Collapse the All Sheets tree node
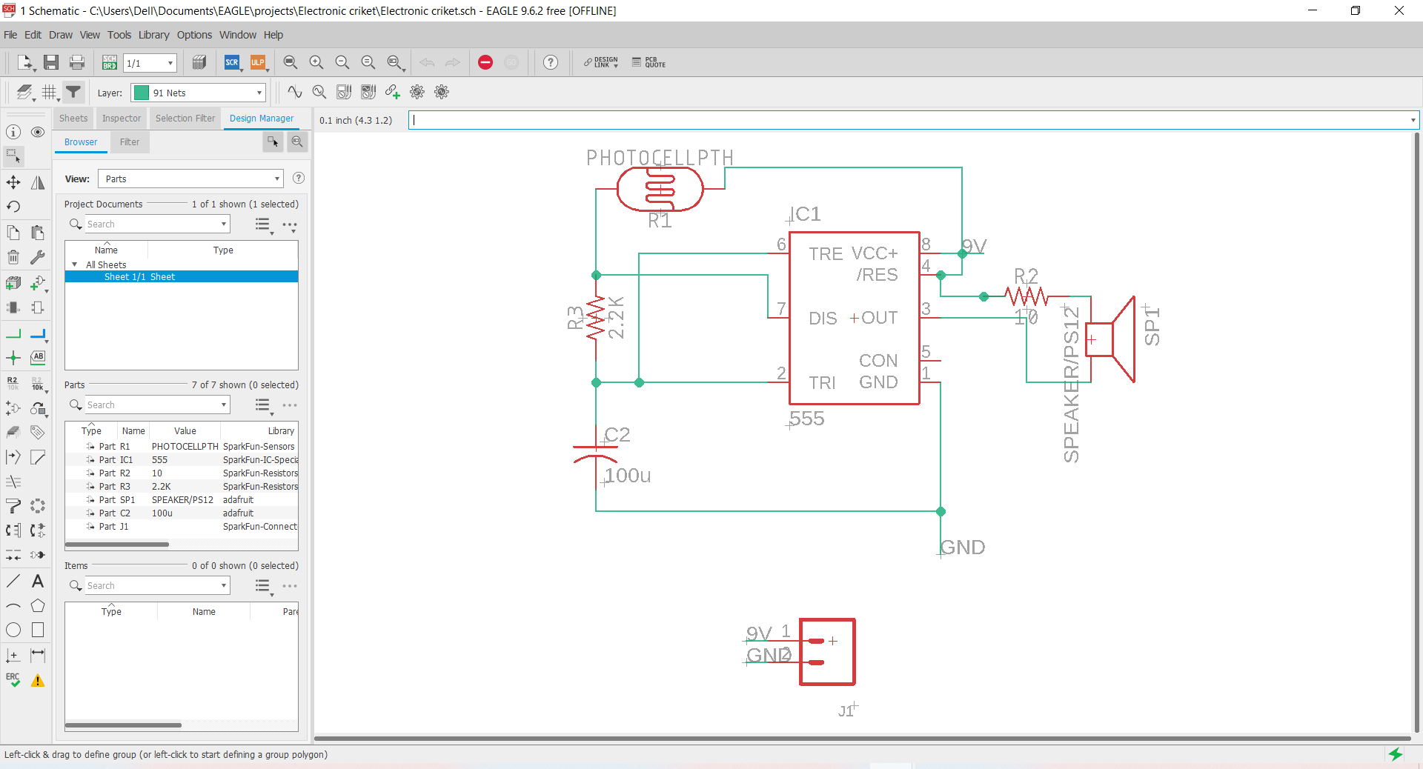Screen dimensions: 1423x769 click(x=74, y=264)
